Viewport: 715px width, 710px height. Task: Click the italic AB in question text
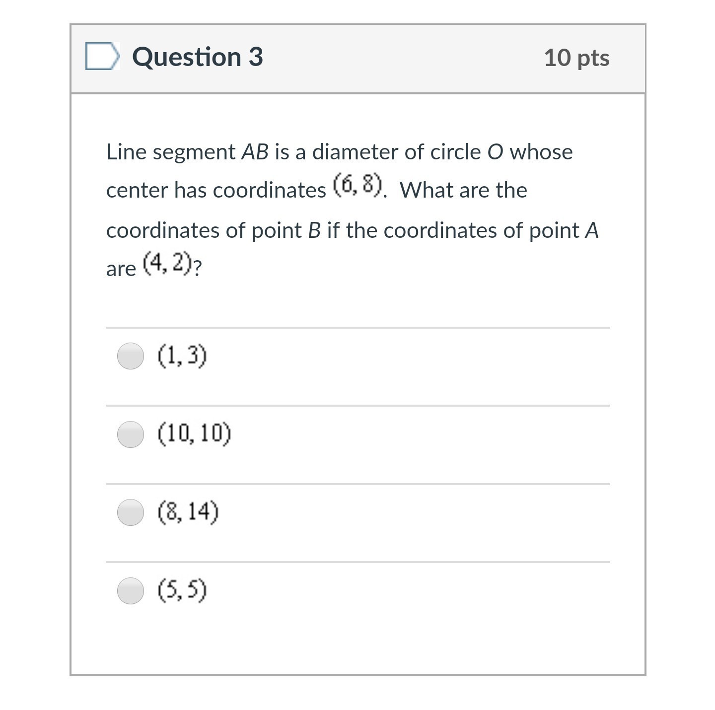(255, 152)
